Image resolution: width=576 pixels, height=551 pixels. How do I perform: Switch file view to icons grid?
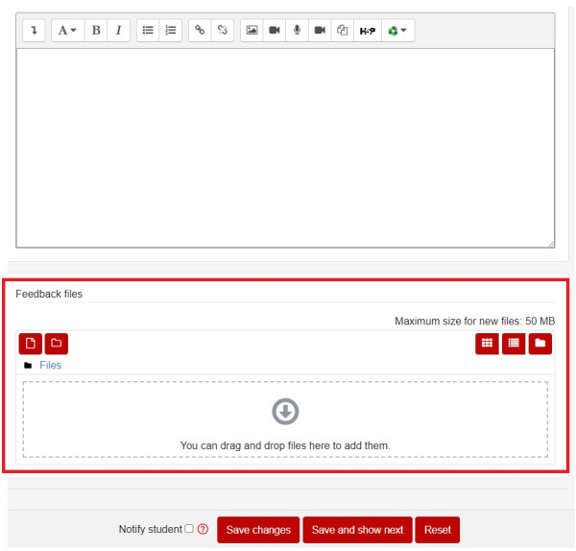(487, 343)
